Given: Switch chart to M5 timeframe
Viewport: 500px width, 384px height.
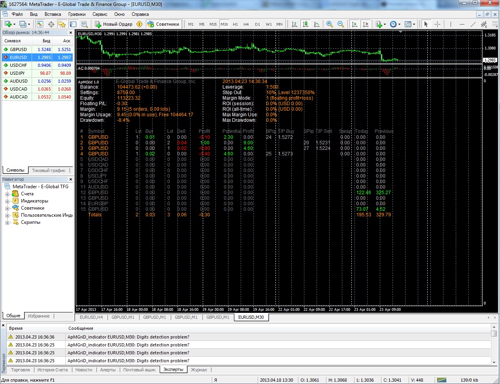Looking at the screenshot, I should (x=202, y=24).
